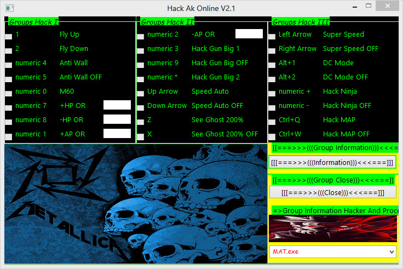Check the numeric 1 +AP OR option
Image resolution: width=403 pixels, height=269 pixels.
[x=8, y=136]
